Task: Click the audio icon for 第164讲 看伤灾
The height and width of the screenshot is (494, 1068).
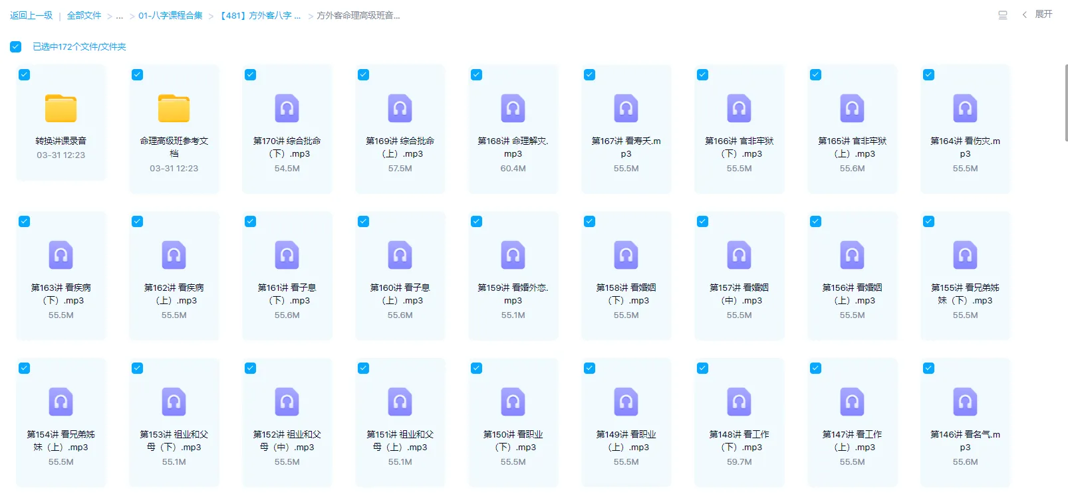Action: [x=965, y=108]
